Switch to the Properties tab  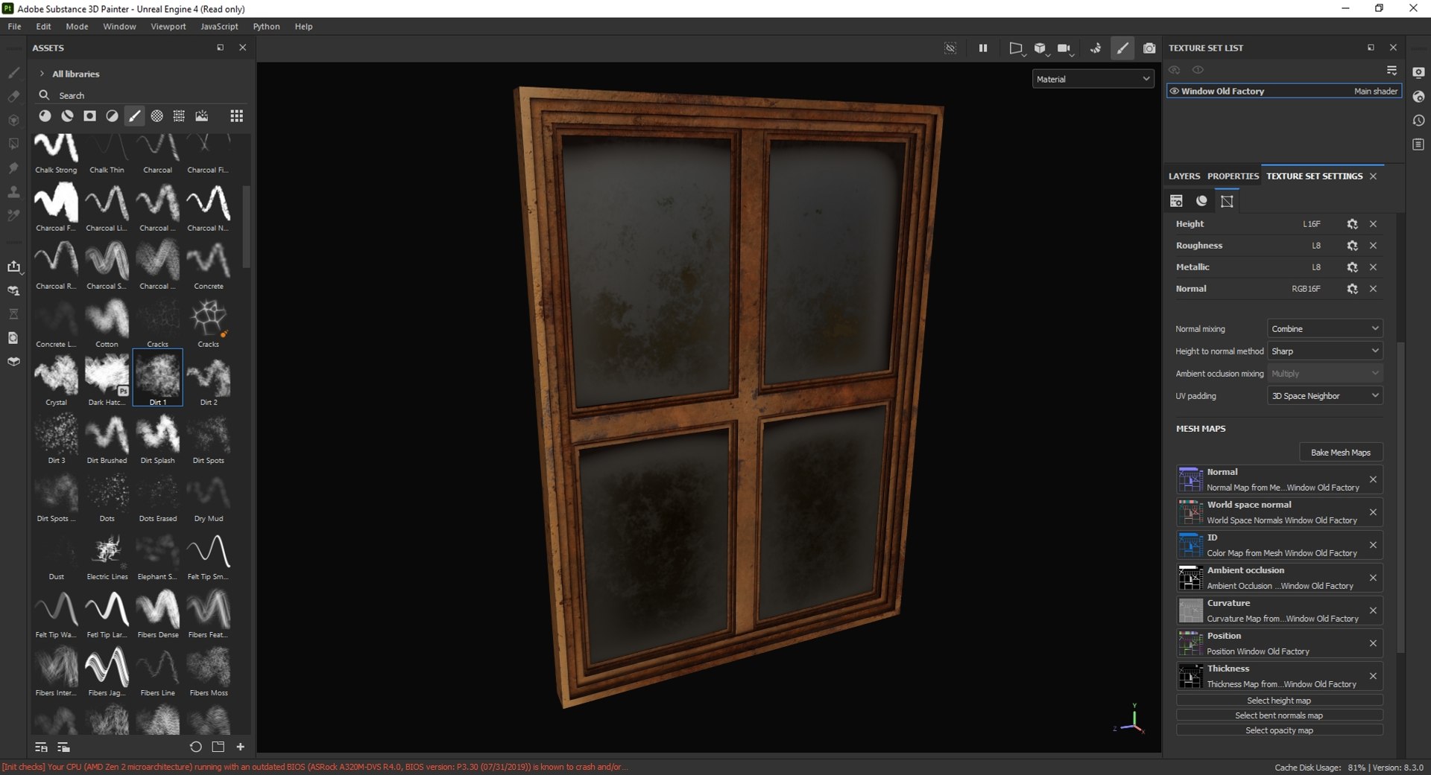[1233, 176]
